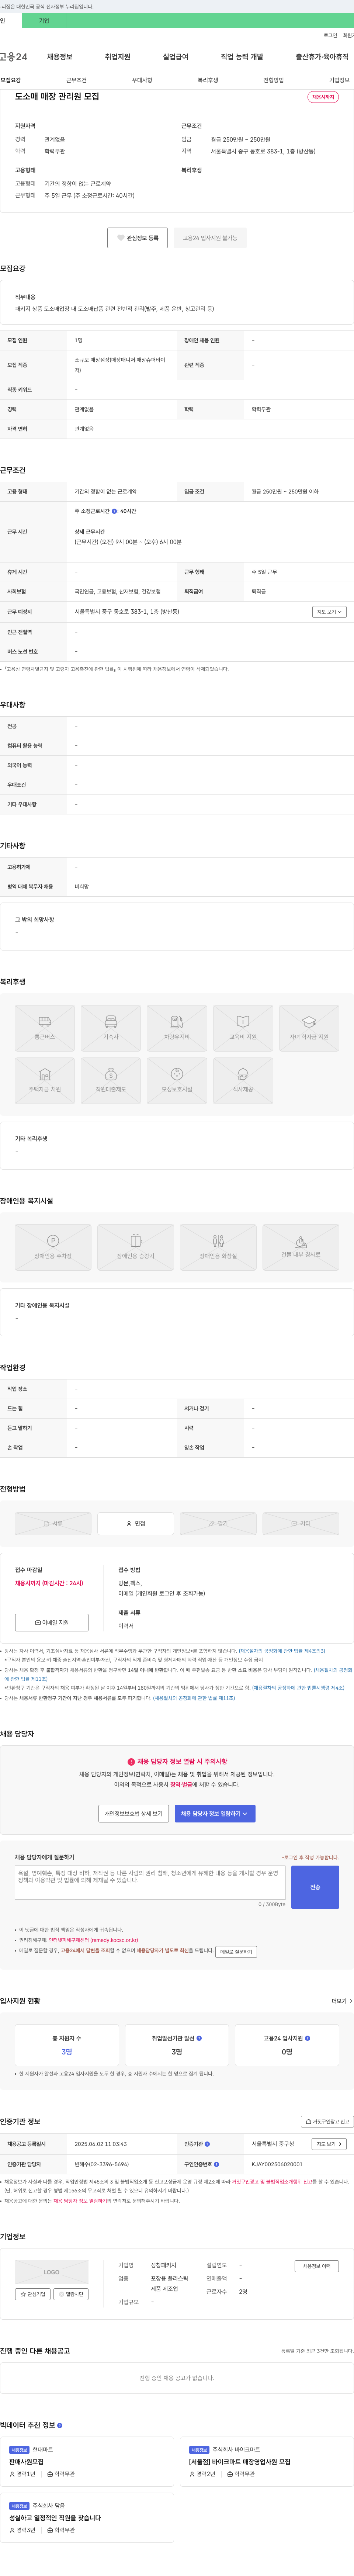Click the 차량유지비 welfare icon
Screen dimensions: 354x2576
pyautogui.click(x=177, y=1028)
